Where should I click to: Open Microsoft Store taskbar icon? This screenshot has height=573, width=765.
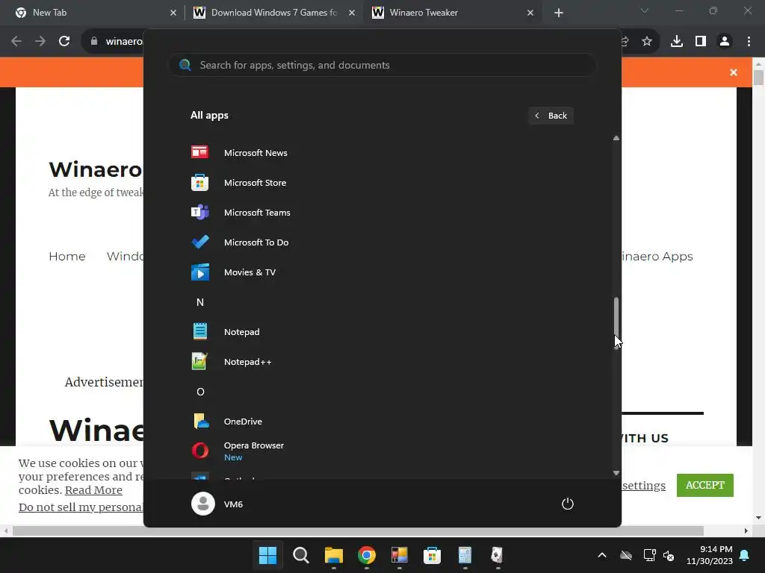pyautogui.click(x=432, y=555)
